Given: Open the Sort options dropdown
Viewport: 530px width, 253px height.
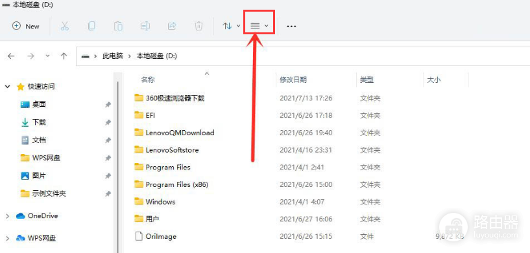Looking at the screenshot, I should [x=232, y=26].
